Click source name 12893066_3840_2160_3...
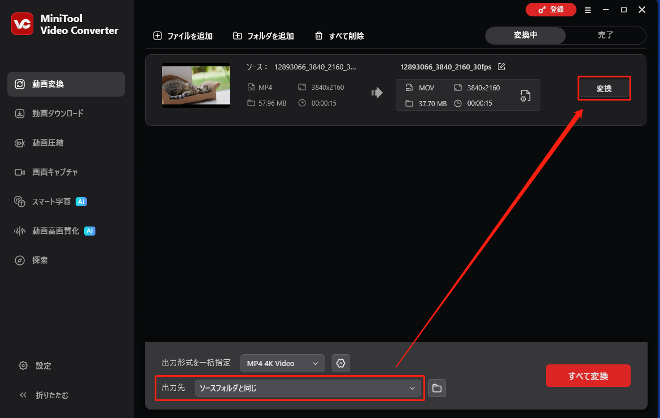Screen dimensions: 660x418 tap(315, 67)
